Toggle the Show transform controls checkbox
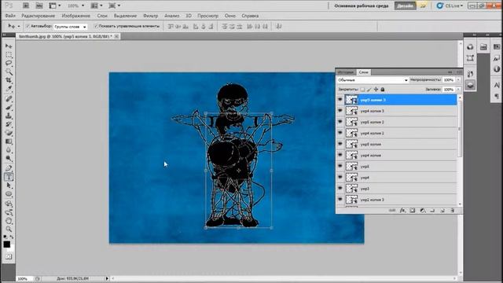The height and width of the screenshot is (283, 503). (x=96, y=26)
